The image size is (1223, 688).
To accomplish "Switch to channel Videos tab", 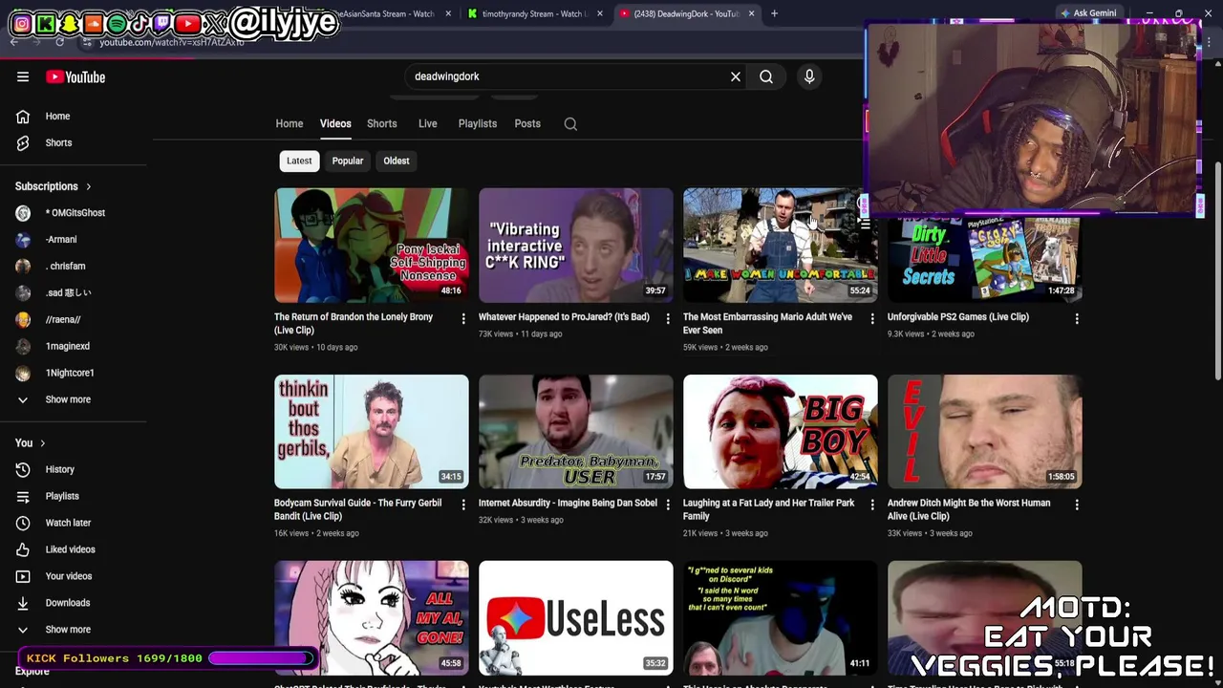I will (335, 123).
